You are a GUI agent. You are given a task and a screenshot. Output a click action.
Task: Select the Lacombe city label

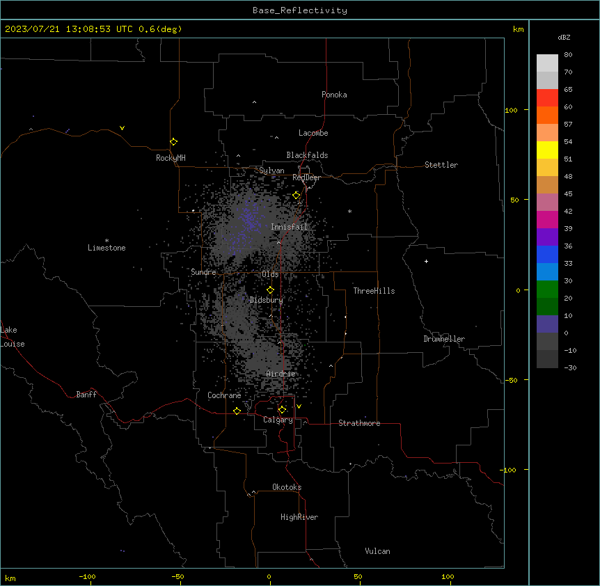313,133
